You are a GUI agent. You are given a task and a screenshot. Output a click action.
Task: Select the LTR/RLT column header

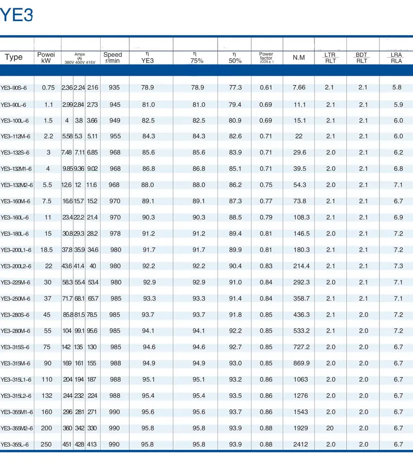(330, 57)
